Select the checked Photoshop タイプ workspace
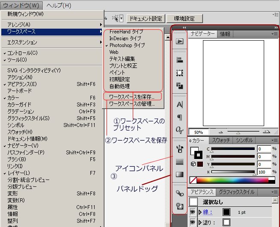The image size is (280, 227). (x=133, y=45)
